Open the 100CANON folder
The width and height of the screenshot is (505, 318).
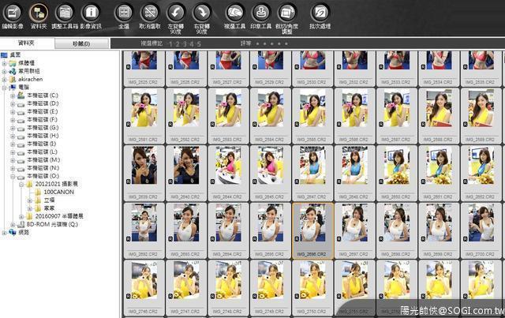tap(58, 192)
